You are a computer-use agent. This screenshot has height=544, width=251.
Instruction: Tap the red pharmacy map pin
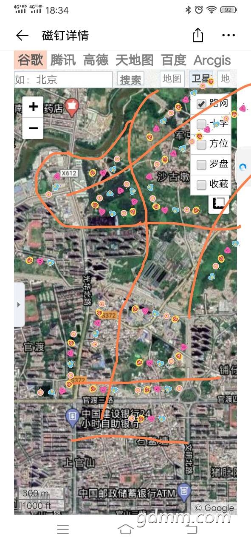[x=72, y=107]
